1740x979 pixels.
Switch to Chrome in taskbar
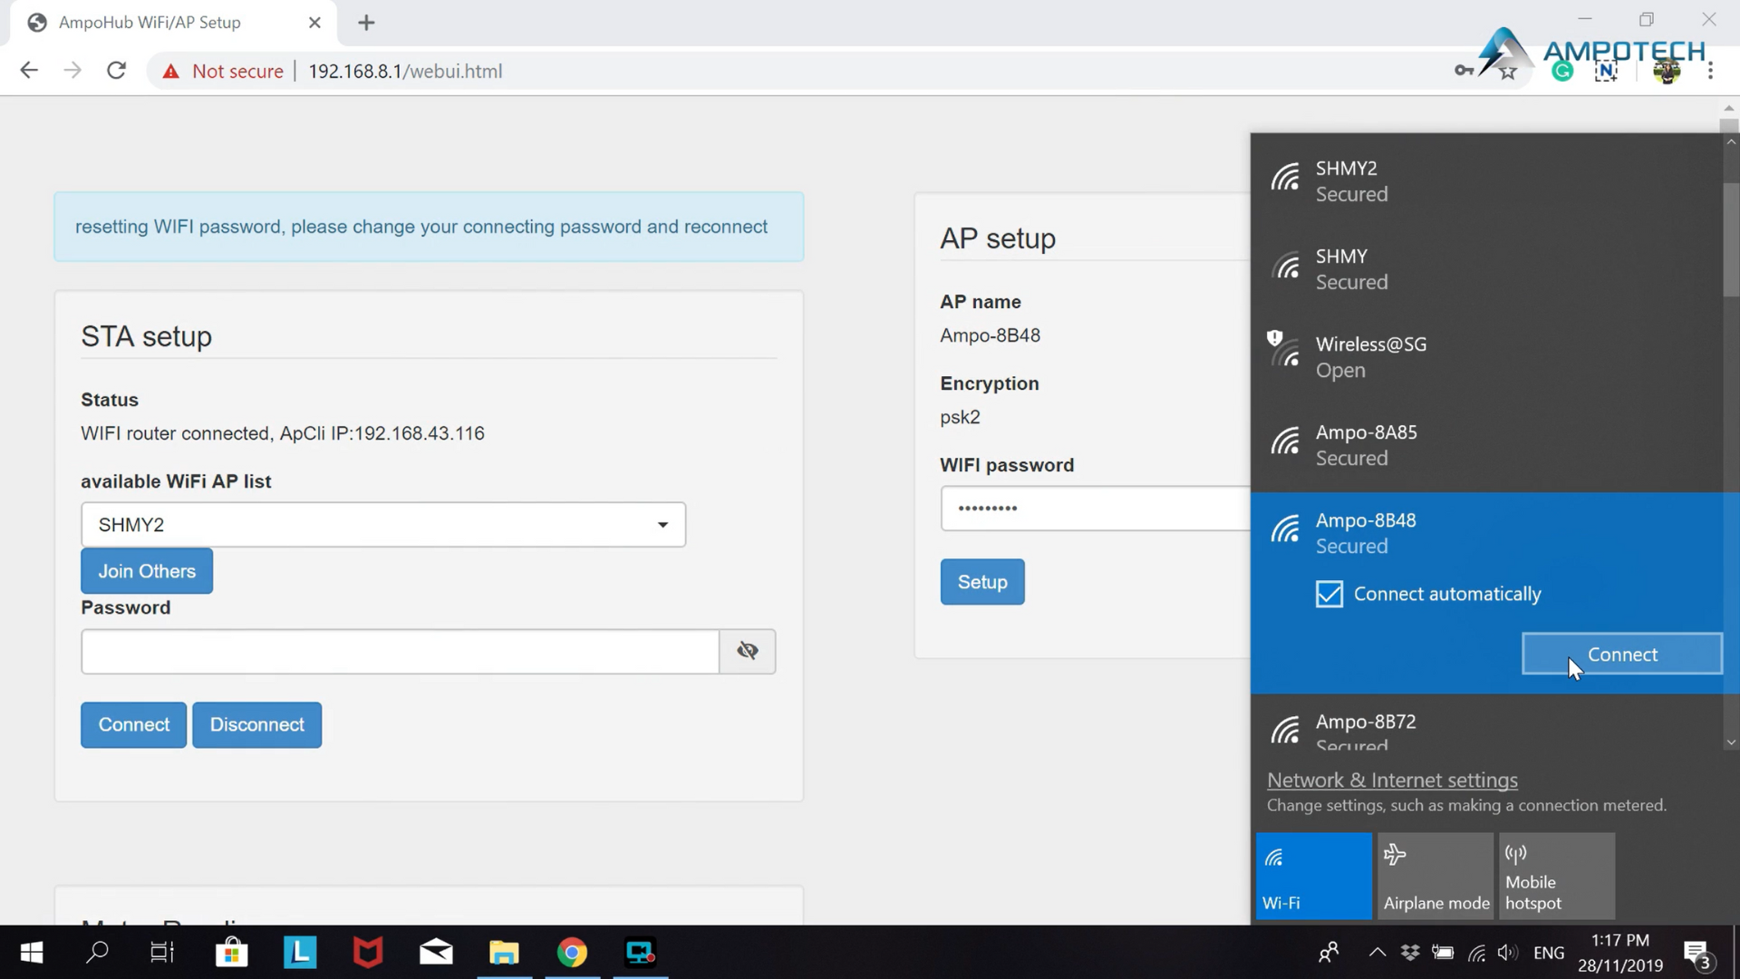572,953
